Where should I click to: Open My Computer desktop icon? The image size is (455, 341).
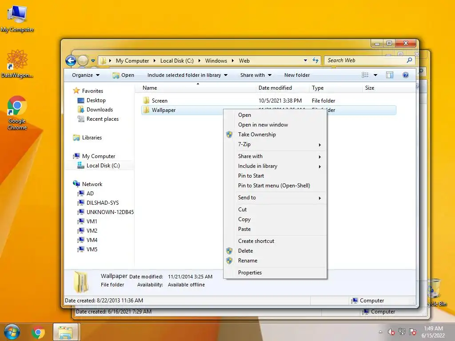(17, 19)
